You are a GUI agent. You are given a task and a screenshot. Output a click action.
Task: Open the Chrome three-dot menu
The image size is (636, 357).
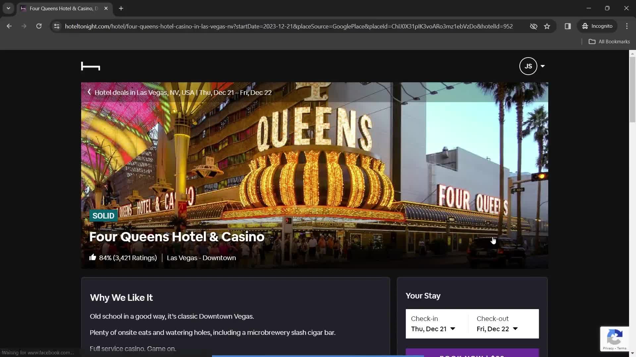pyautogui.click(x=627, y=26)
